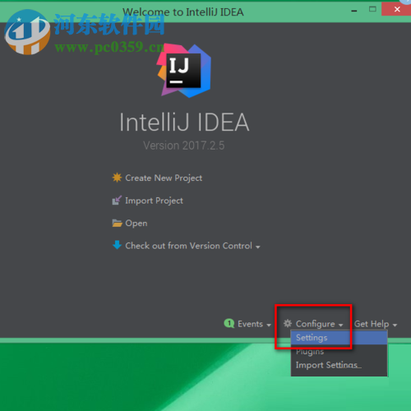Click the IntelliJ IDEA IJ logo
The height and width of the screenshot is (411, 411).
(184, 71)
